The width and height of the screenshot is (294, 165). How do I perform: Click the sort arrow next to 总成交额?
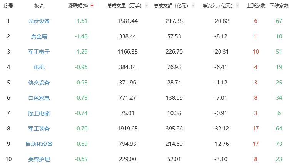194,6
